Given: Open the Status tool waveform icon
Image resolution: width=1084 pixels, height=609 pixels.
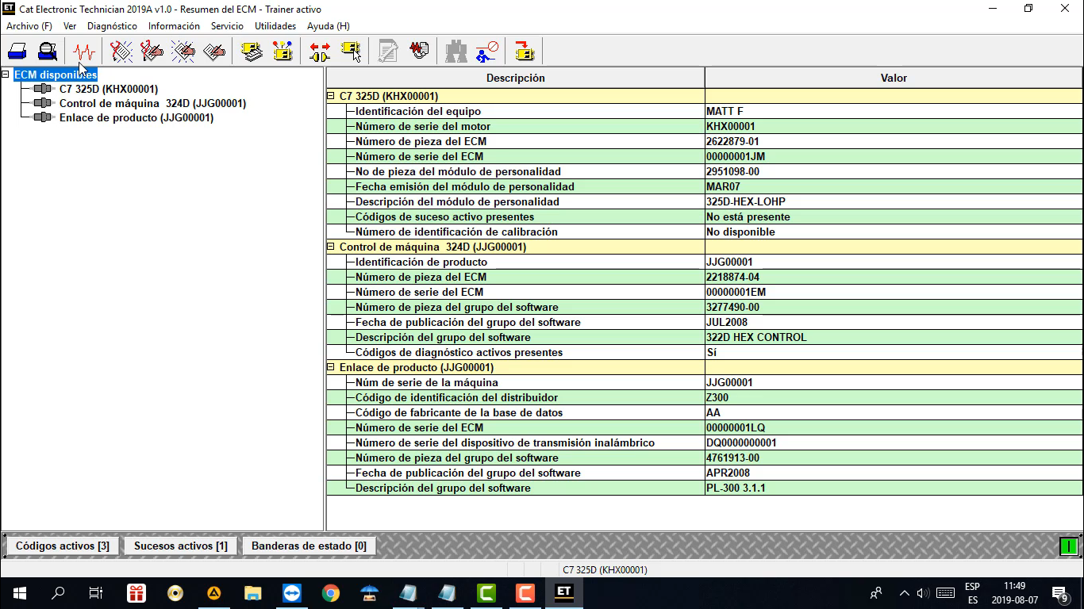Looking at the screenshot, I should [83, 52].
